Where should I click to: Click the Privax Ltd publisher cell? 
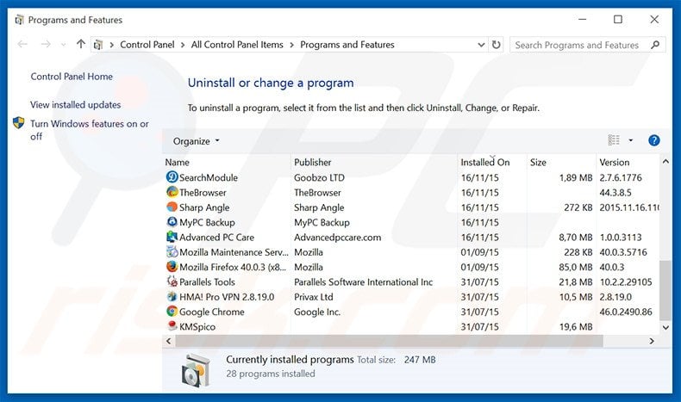point(314,297)
